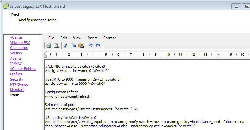Click the line 'esxcfg-vswitch --mtu 9000'
This screenshot has width=250, height=130.
coord(75,84)
